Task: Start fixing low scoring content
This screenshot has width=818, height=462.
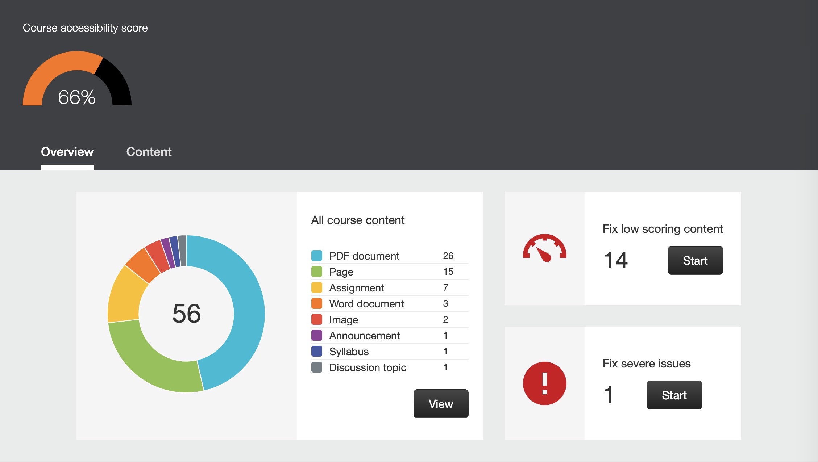Action: pyautogui.click(x=695, y=259)
